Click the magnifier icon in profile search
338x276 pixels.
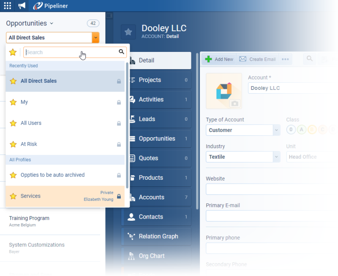point(121,52)
